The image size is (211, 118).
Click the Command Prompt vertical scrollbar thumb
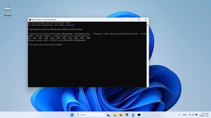coord(148,25)
